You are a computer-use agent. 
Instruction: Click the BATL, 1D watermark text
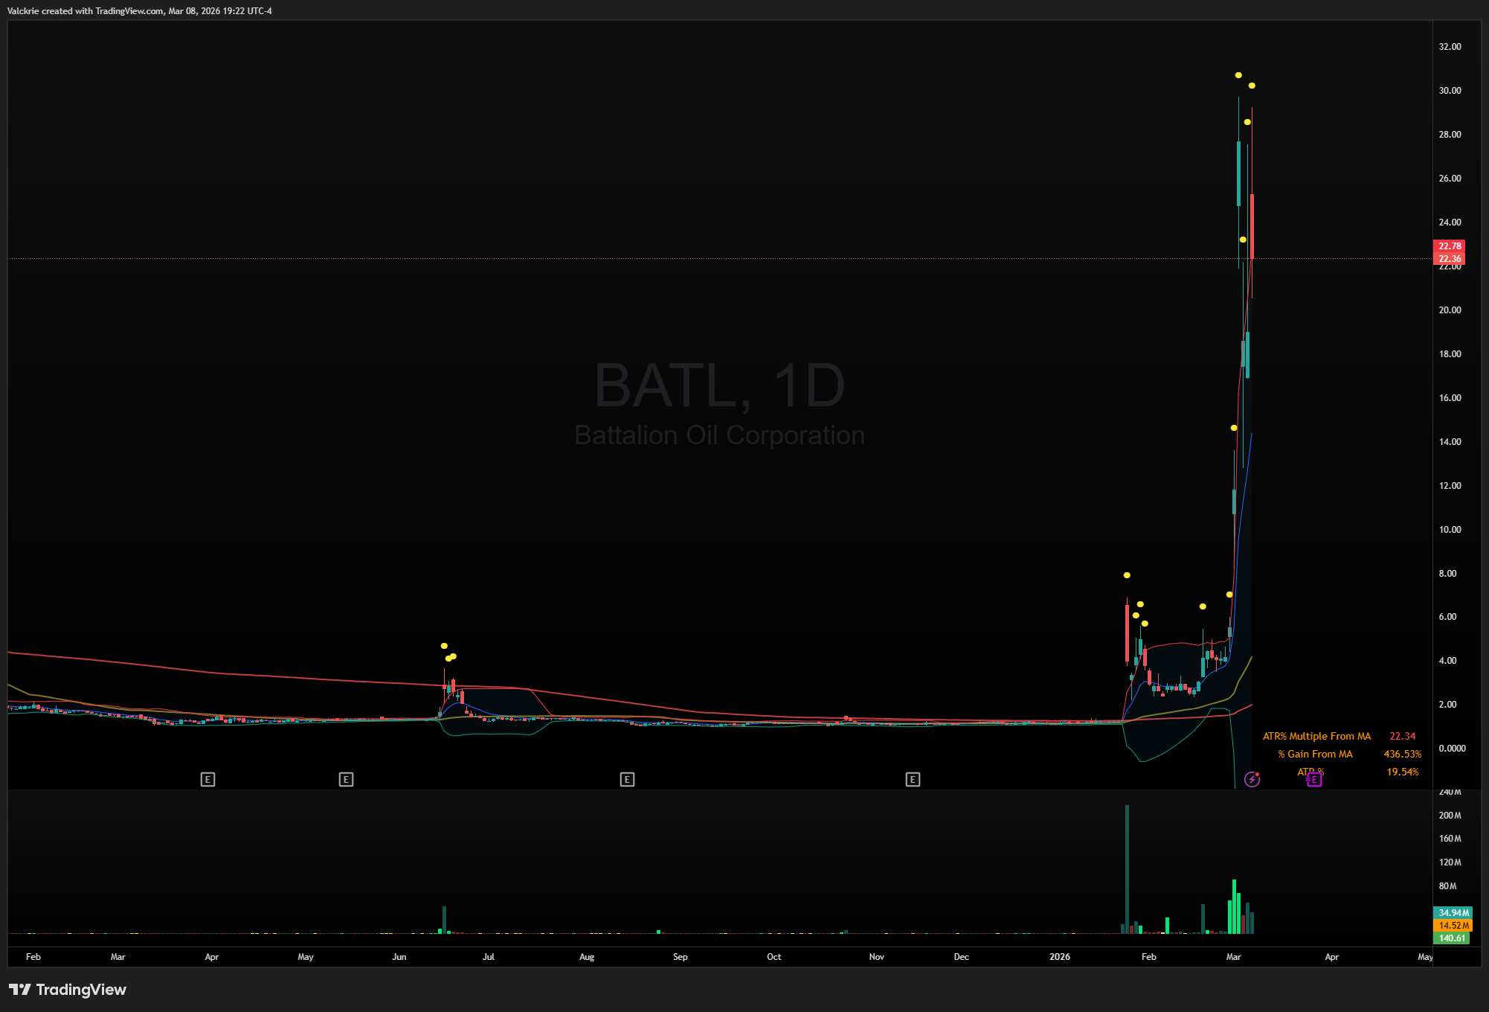(x=719, y=385)
